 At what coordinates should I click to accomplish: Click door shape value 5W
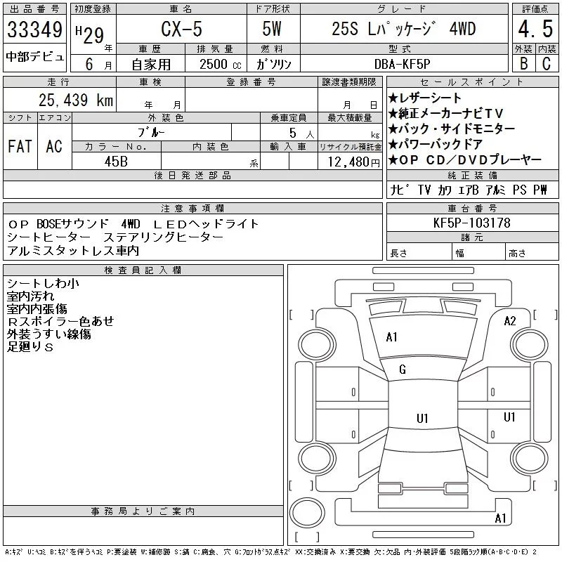click(x=272, y=29)
